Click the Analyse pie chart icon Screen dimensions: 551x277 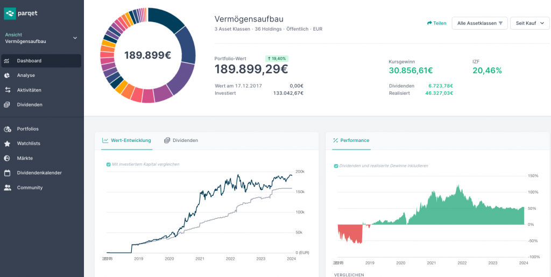7,75
